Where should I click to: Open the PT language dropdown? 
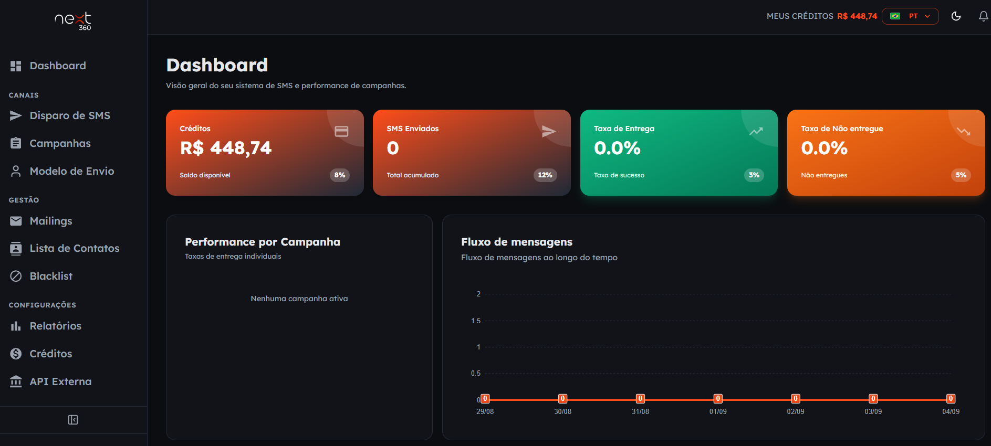tap(910, 16)
